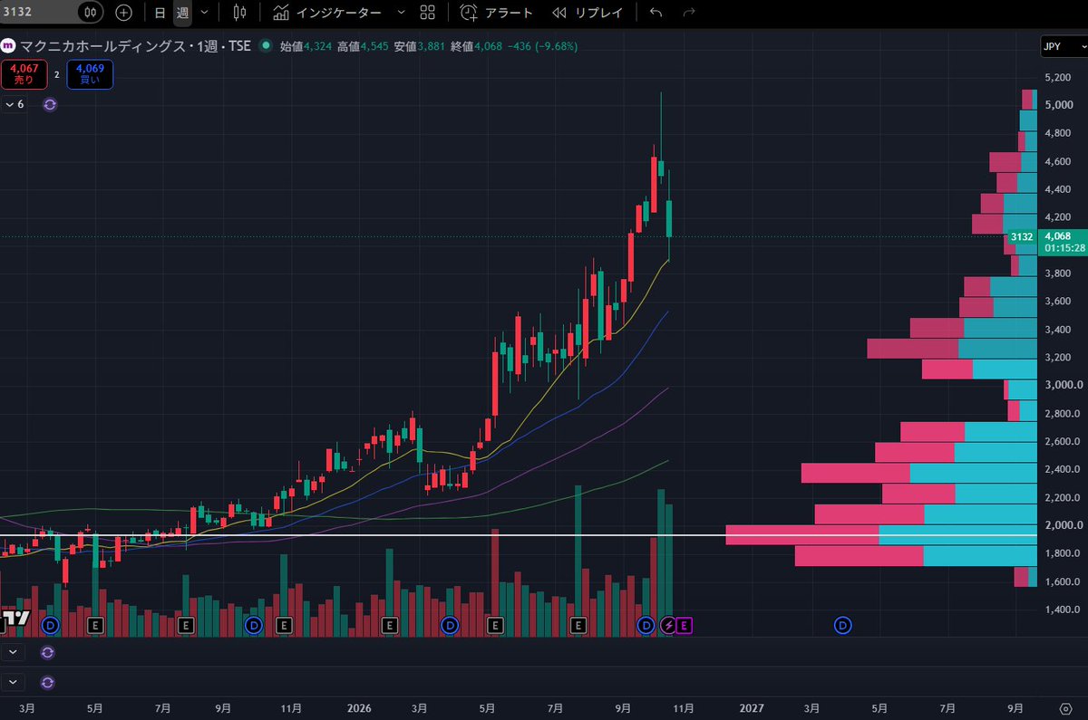
Task: Click the 4,069 買い buy button
Action: (90, 74)
